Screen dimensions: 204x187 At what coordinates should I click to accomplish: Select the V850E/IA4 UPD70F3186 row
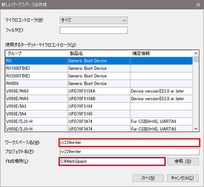(99, 114)
